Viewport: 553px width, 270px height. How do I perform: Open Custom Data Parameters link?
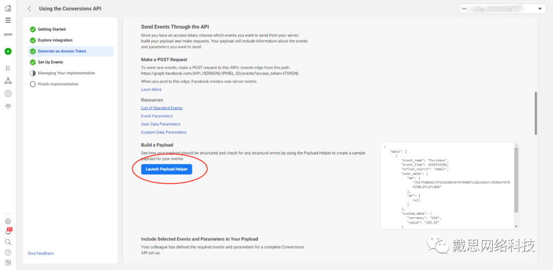point(164,132)
